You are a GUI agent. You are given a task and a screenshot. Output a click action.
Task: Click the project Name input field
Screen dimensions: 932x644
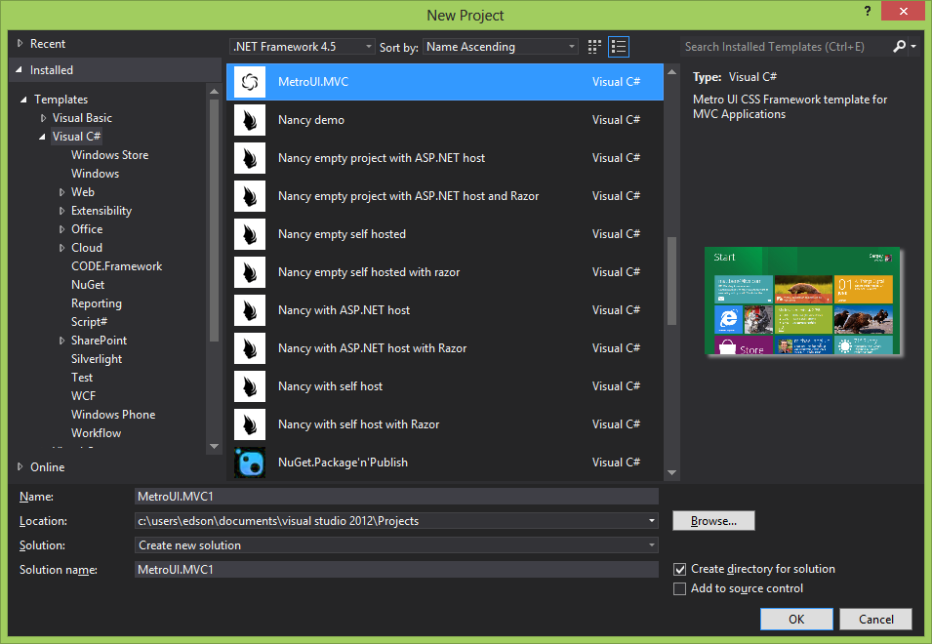[x=396, y=497]
